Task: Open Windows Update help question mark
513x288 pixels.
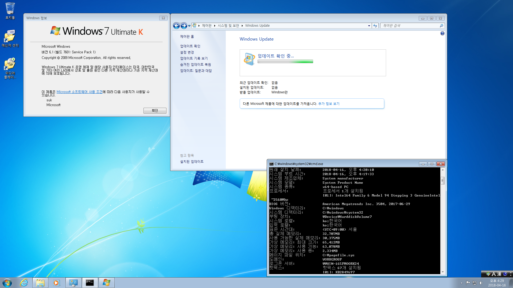Action: click(x=442, y=33)
